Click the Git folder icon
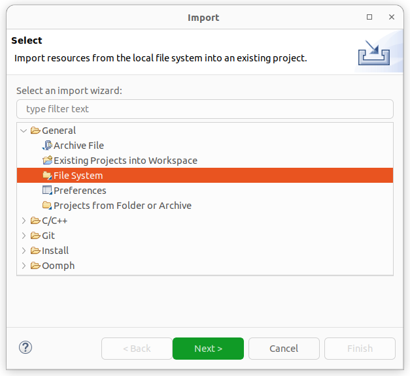Screen dimensions: 410x376 tap(35, 236)
